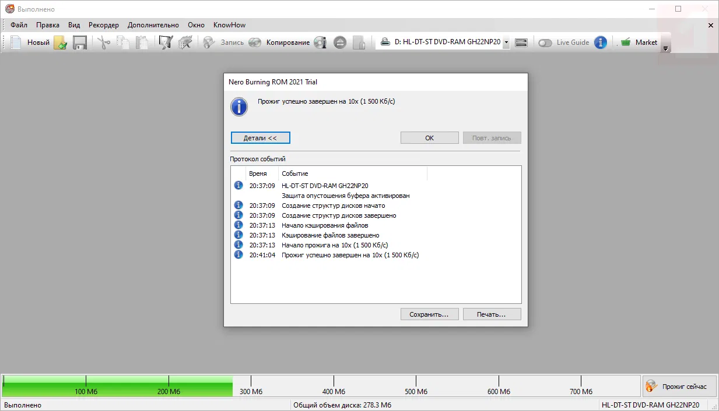Click the Выполнено status bar text
This screenshot has height=411, width=719.
coord(23,405)
